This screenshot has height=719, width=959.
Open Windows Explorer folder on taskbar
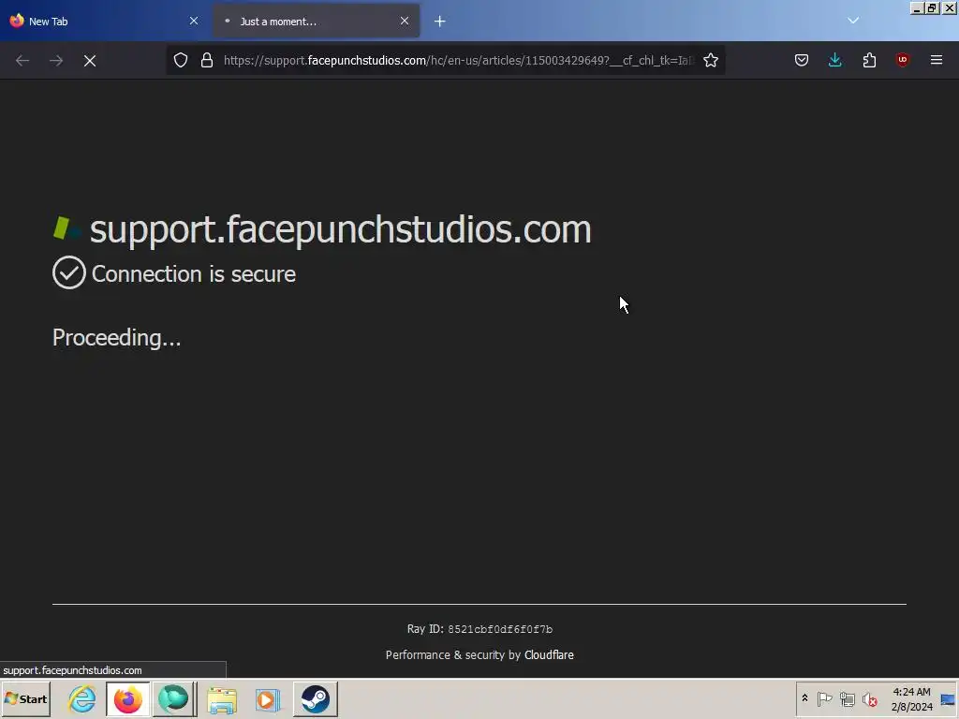(x=221, y=698)
